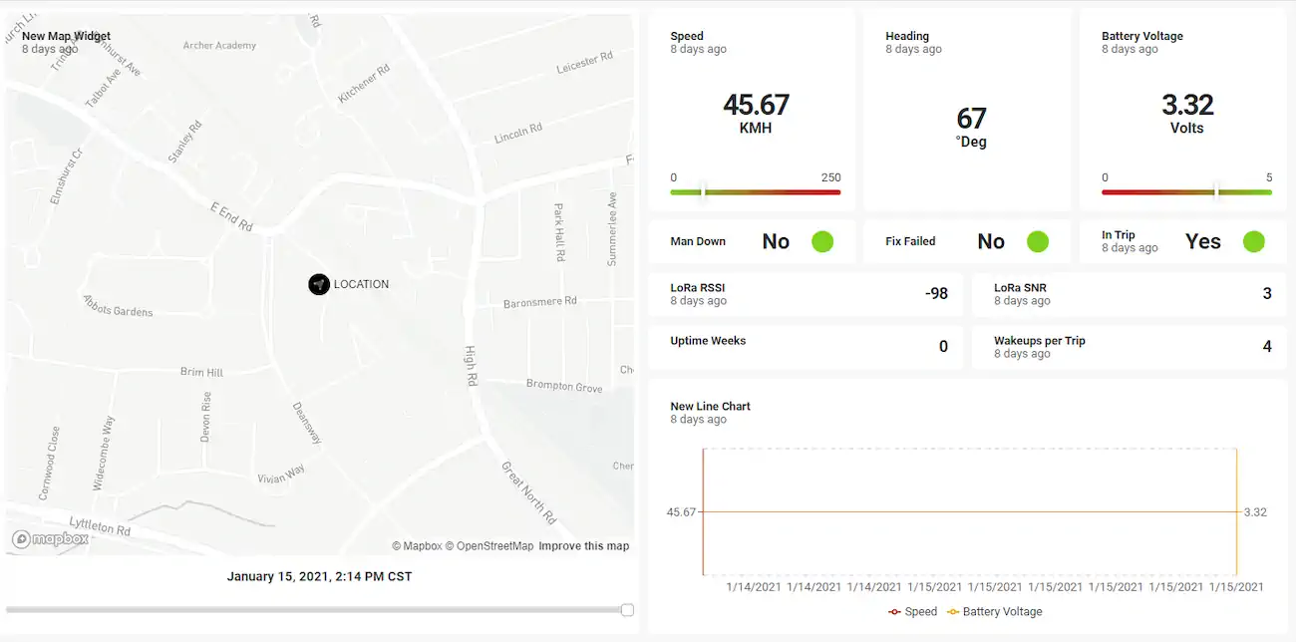Select the Uptime Weeks widget

tap(806, 346)
